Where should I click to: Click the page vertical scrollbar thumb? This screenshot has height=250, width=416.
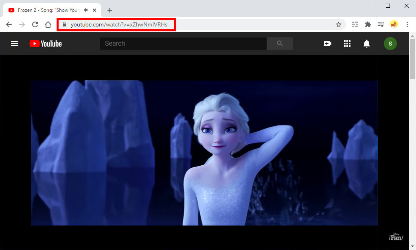(x=412, y=59)
